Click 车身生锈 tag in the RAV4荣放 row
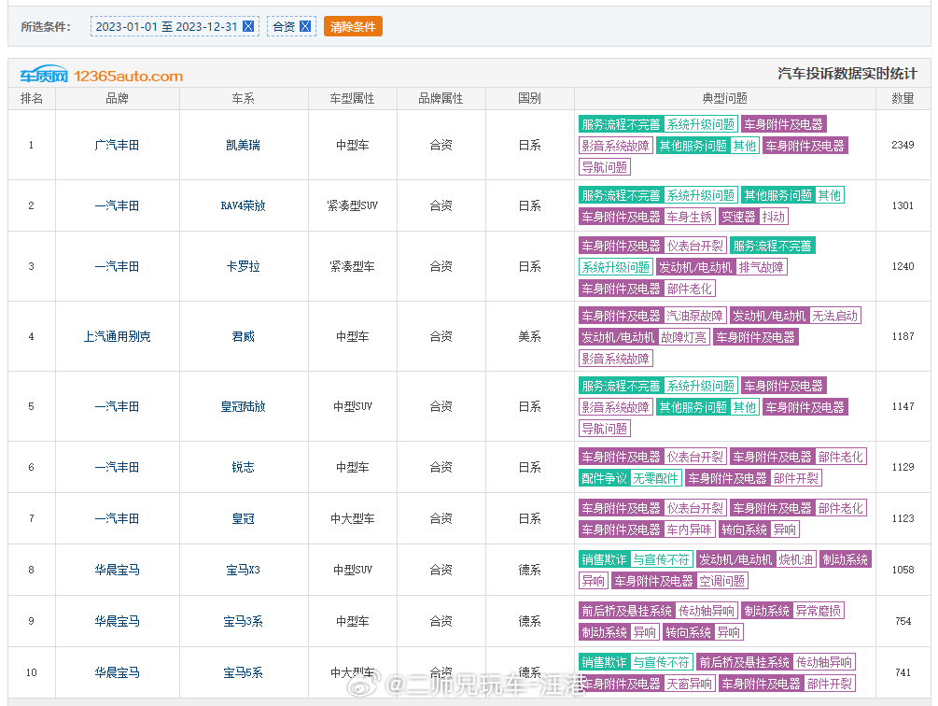 tap(689, 217)
